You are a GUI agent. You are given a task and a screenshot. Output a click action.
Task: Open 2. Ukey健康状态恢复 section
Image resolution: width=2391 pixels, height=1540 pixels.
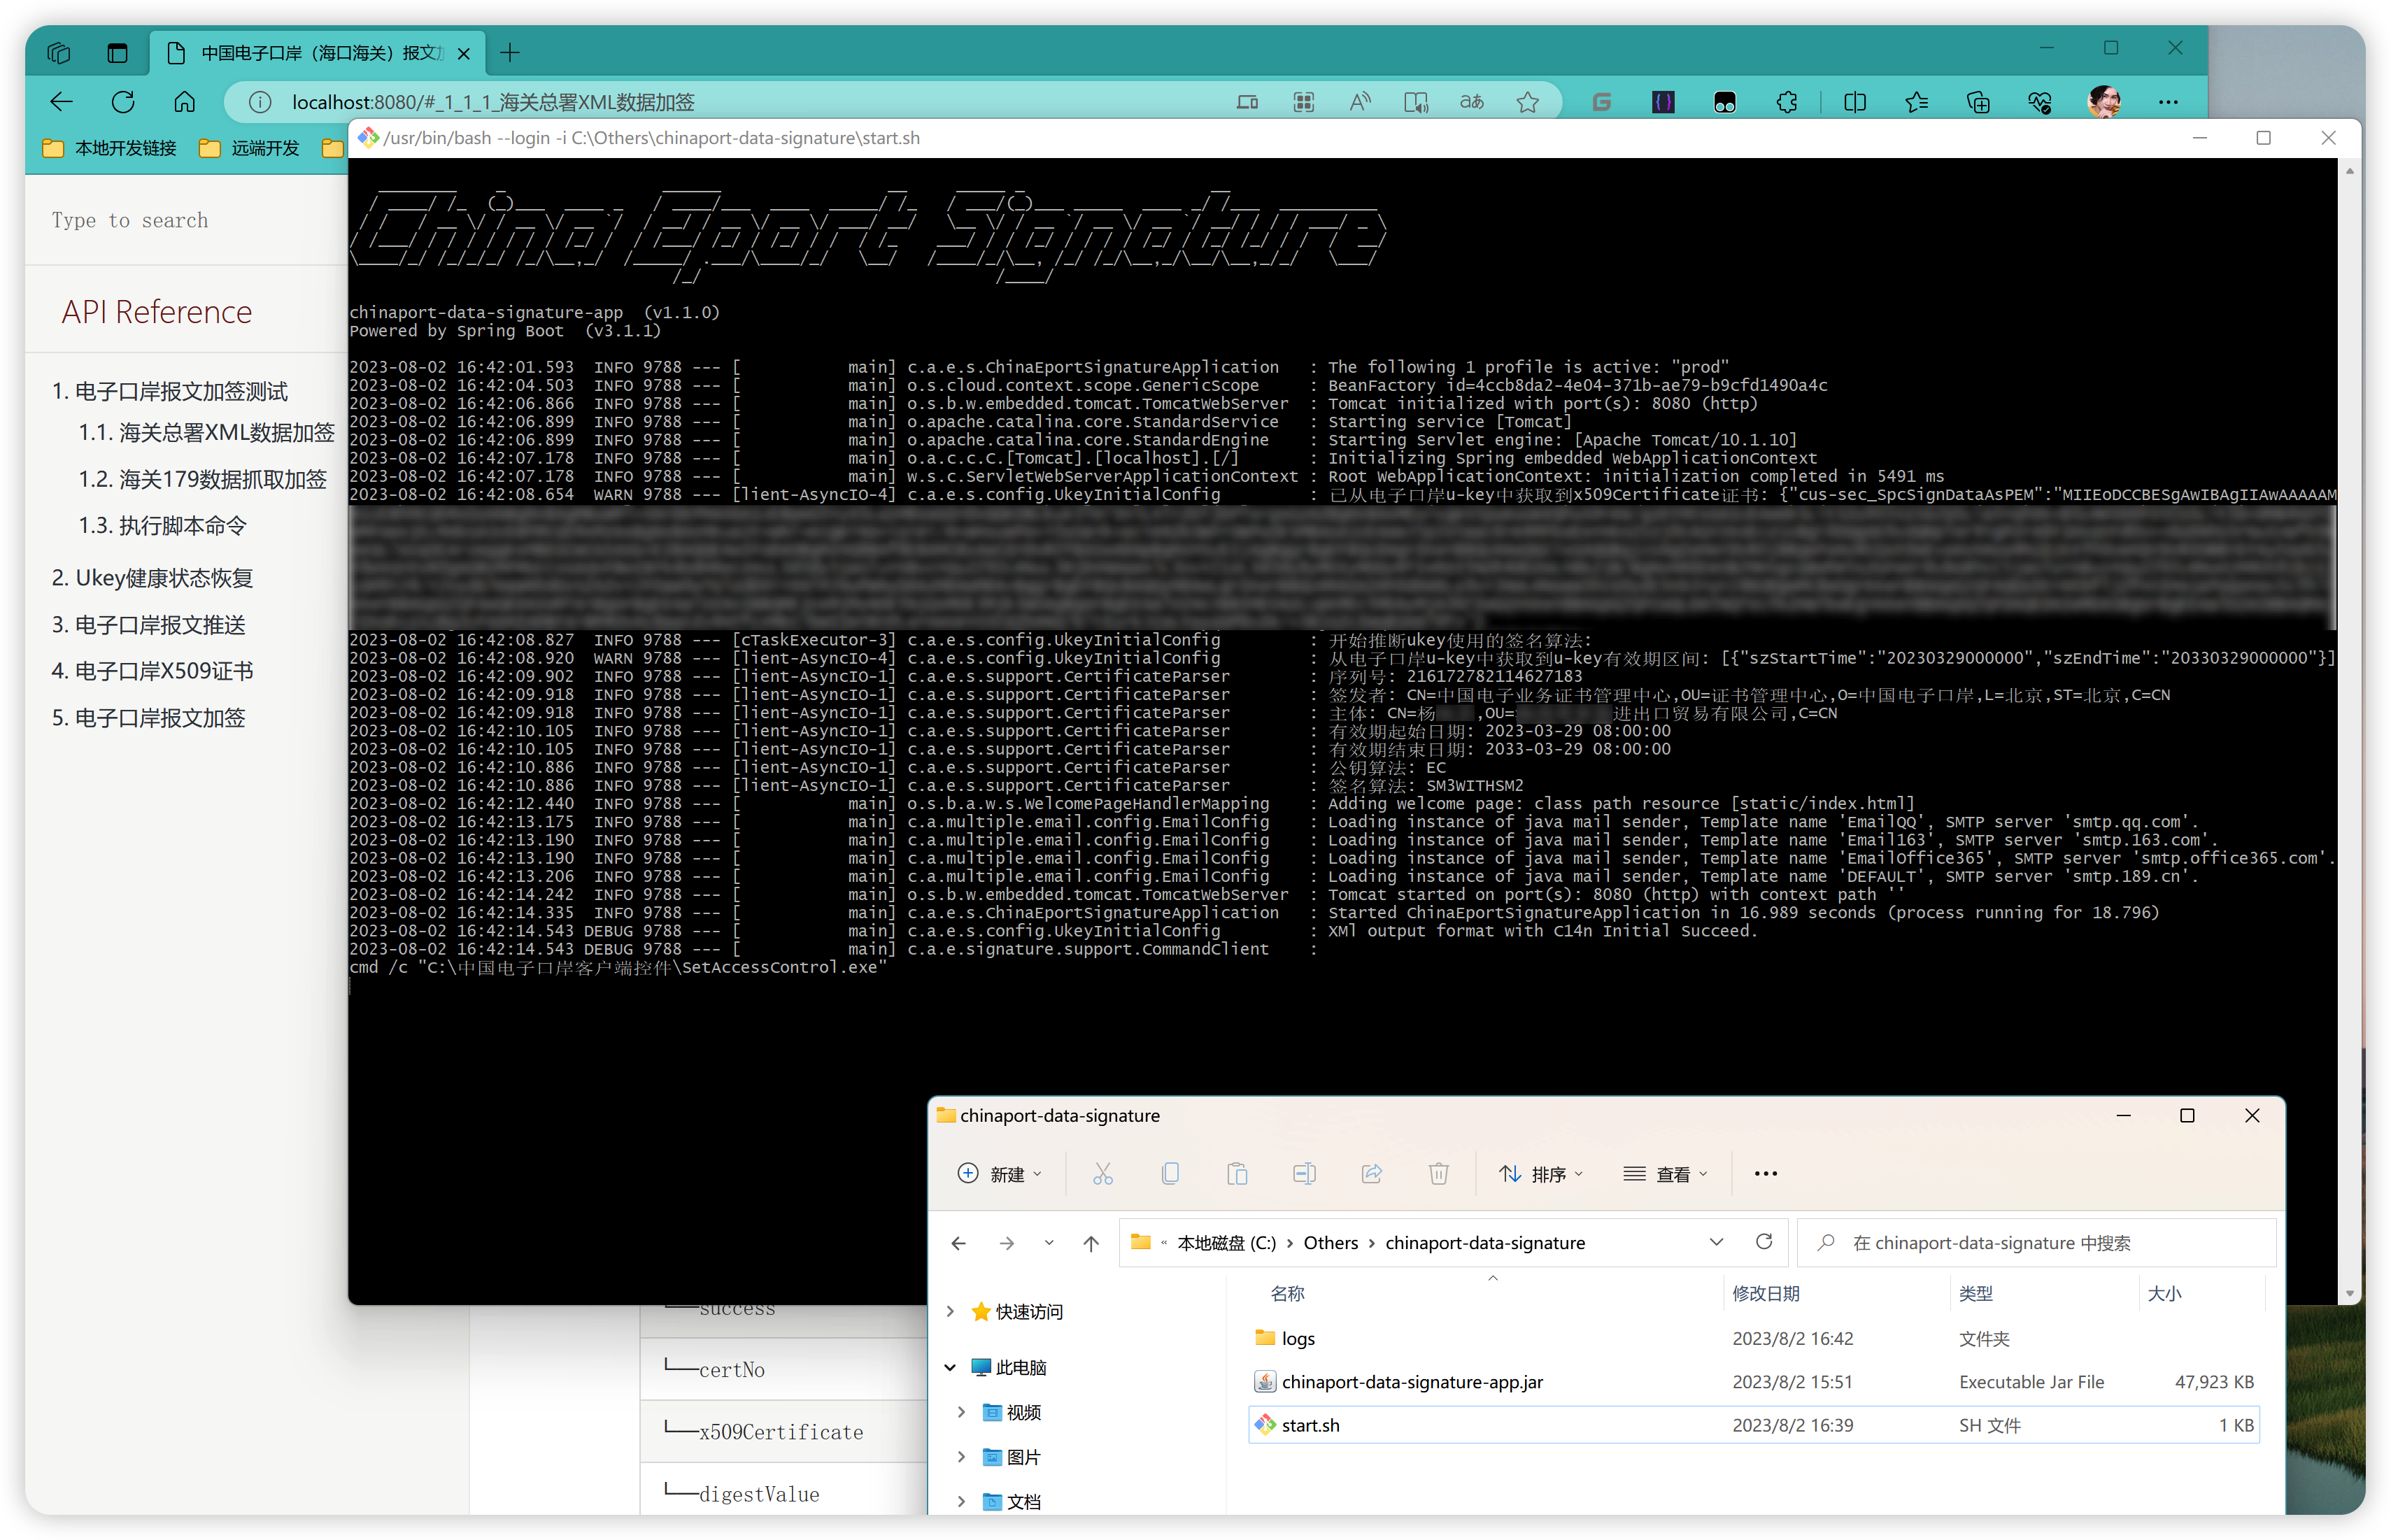point(153,578)
